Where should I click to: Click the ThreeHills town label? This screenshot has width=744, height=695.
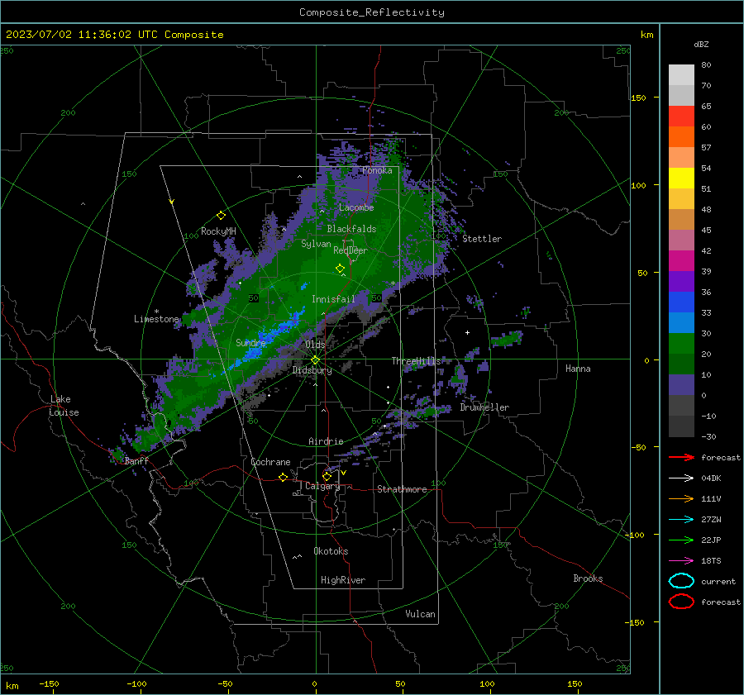pos(416,361)
